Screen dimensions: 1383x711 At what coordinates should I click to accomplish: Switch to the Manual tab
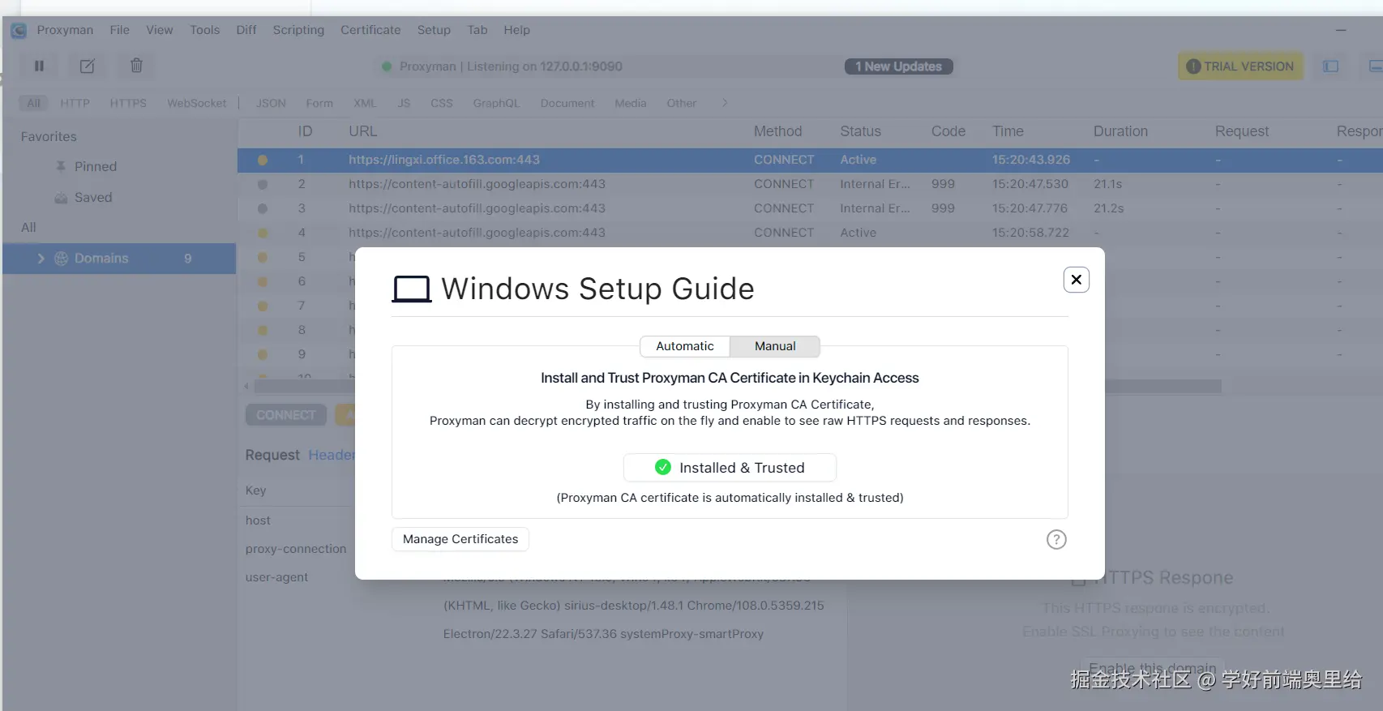pos(775,346)
